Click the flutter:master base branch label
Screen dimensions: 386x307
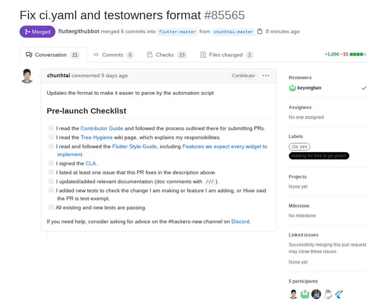[x=177, y=32]
